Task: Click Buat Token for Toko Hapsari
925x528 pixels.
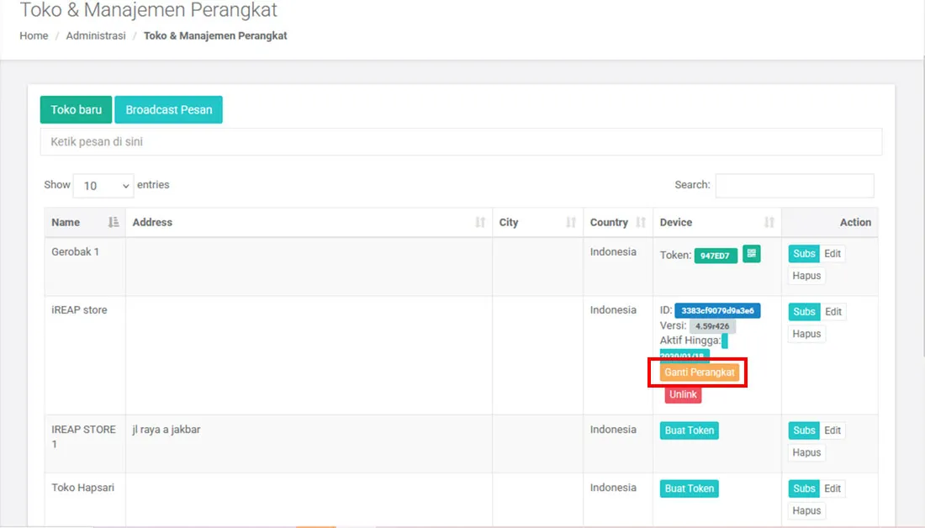Action: pyautogui.click(x=689, y=488)
